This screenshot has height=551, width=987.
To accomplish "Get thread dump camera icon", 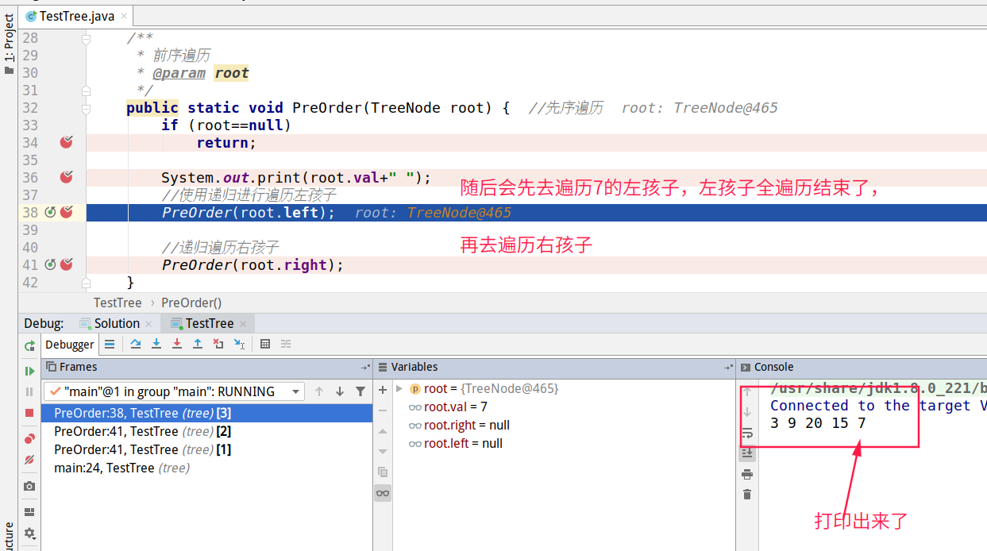I will tap(29, 486).
